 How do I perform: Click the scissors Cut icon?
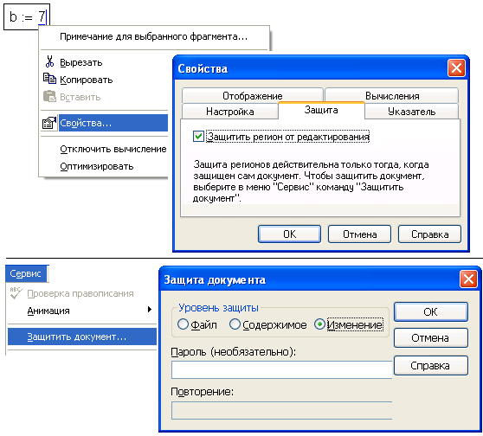click(49, 61)
